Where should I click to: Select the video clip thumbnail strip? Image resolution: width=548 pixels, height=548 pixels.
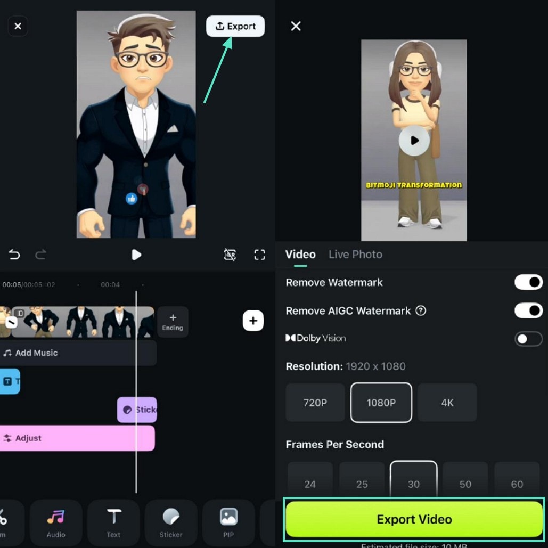tap(83, 322)
